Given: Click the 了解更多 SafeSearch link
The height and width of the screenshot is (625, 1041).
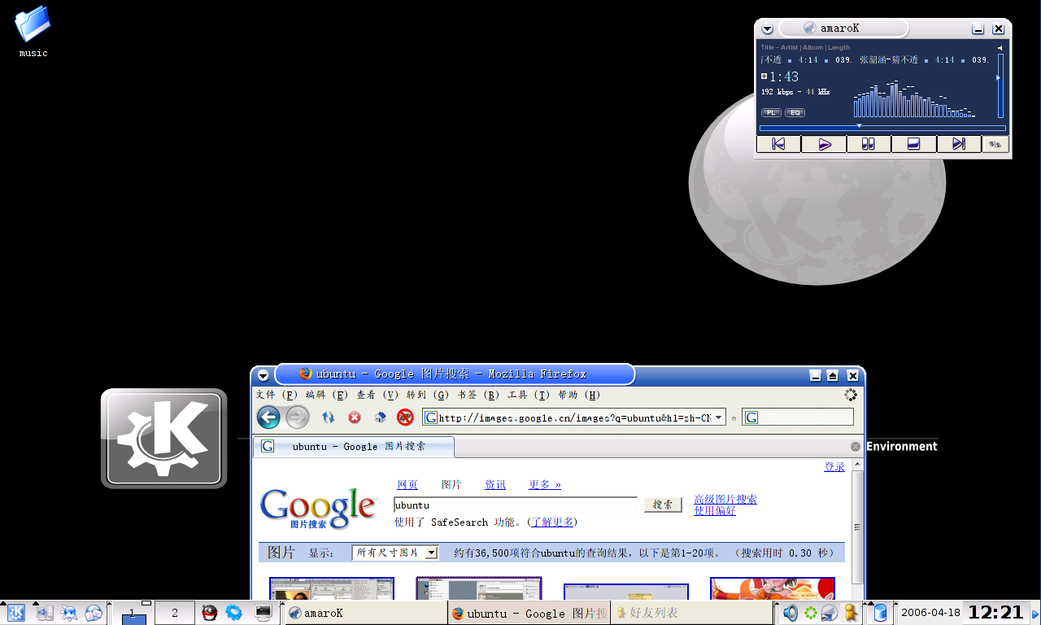Looking at the screenshot, I should coord(553,522).
